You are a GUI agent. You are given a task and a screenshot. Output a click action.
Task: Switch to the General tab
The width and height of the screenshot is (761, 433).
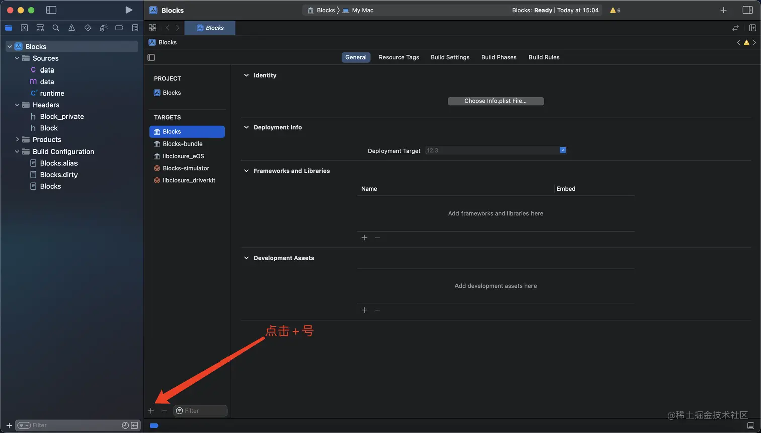point(356,57)
